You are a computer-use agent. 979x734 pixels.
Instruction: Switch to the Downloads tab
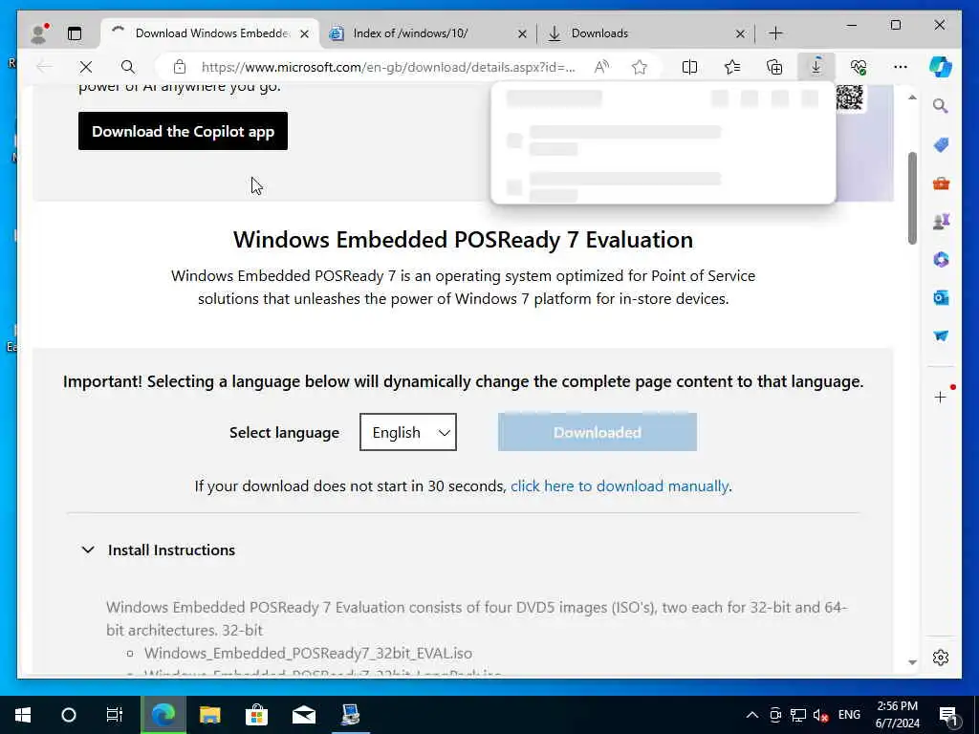point(645,33)
